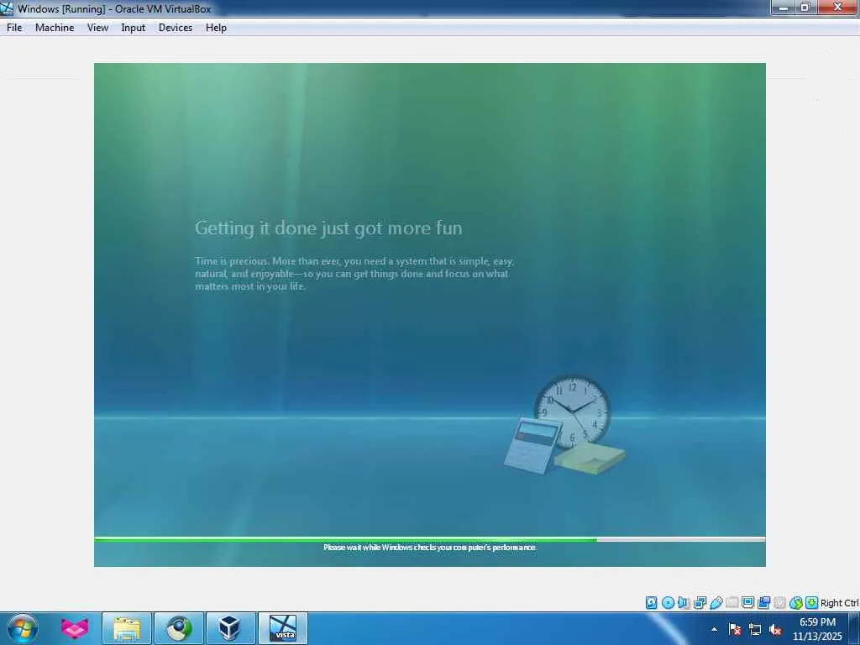The width and height of the screenshot is (860, 645).
Task: Click the audio status icon in VirtualBox
Action: point(684,603)
